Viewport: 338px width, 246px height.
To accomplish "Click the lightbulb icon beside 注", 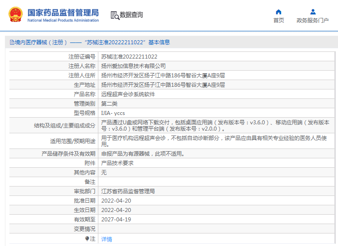I will coord(87,239).
